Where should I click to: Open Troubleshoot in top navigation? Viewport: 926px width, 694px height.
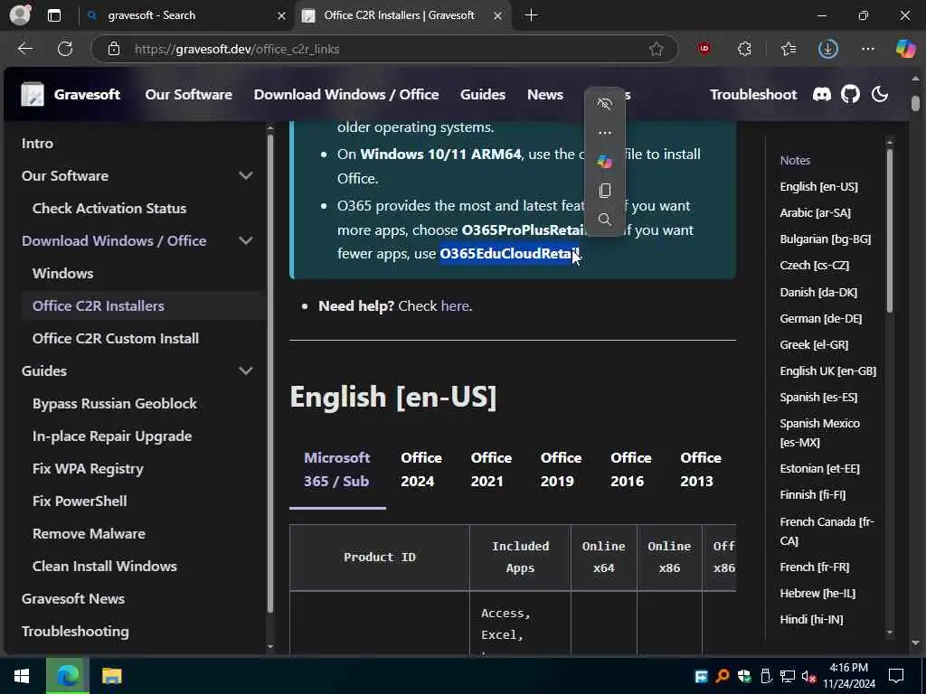pyautogui.click(x=753, y=94)
